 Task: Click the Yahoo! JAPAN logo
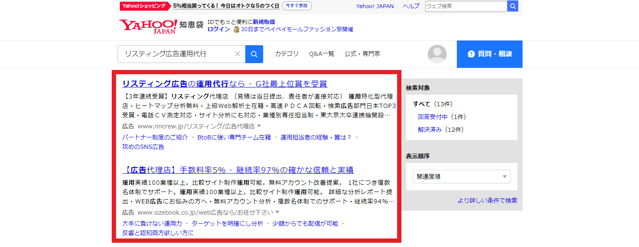pos(148,26)
